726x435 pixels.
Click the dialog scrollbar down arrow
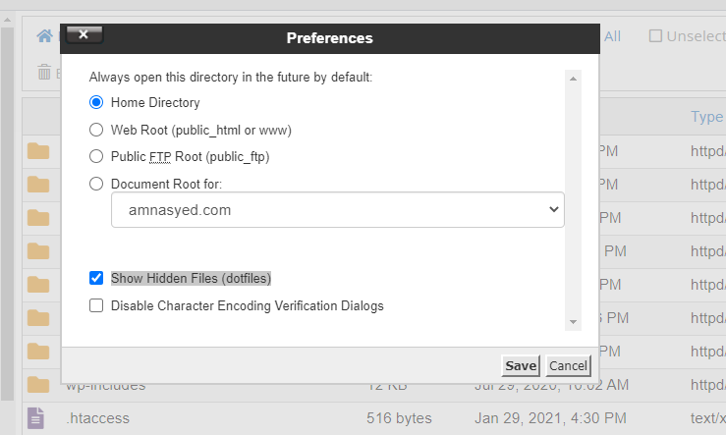pyautogui.click(x=573, y=322)
